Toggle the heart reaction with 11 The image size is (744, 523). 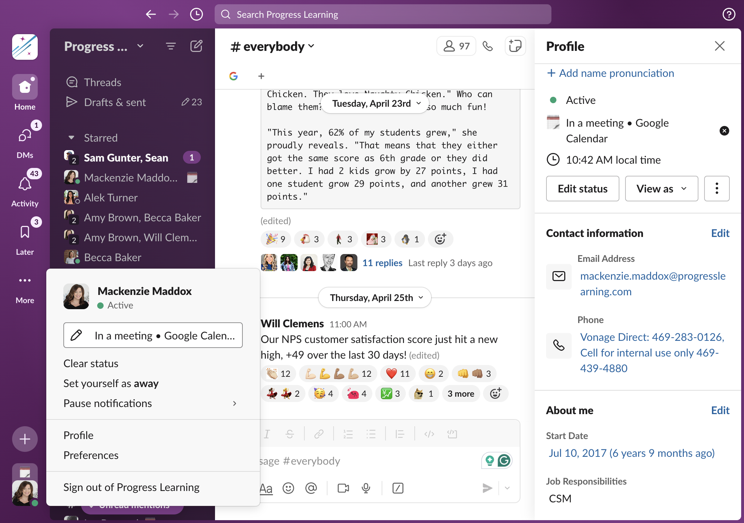tap(398, 374)
